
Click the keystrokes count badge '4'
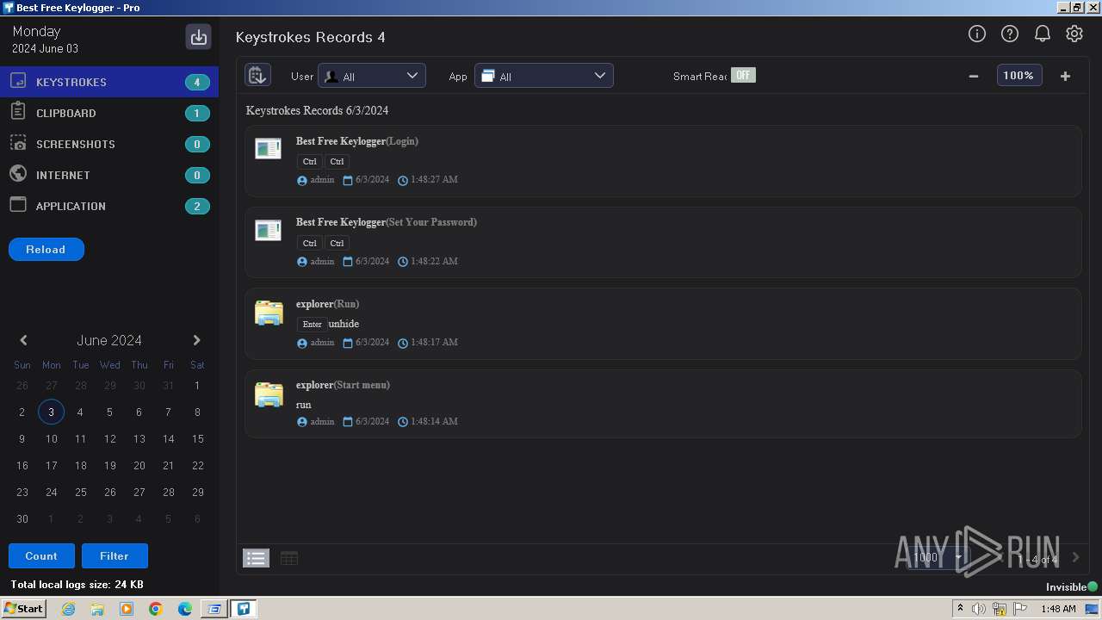tap(197, 83)
